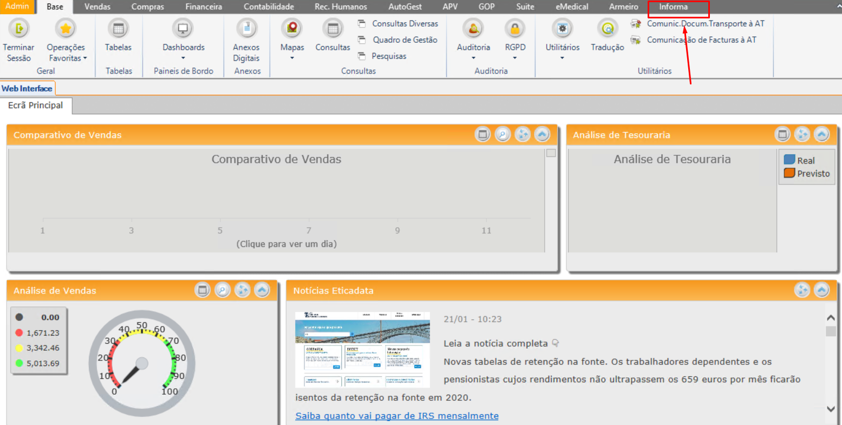Click the news article thumbnail image

click(362, 349)
